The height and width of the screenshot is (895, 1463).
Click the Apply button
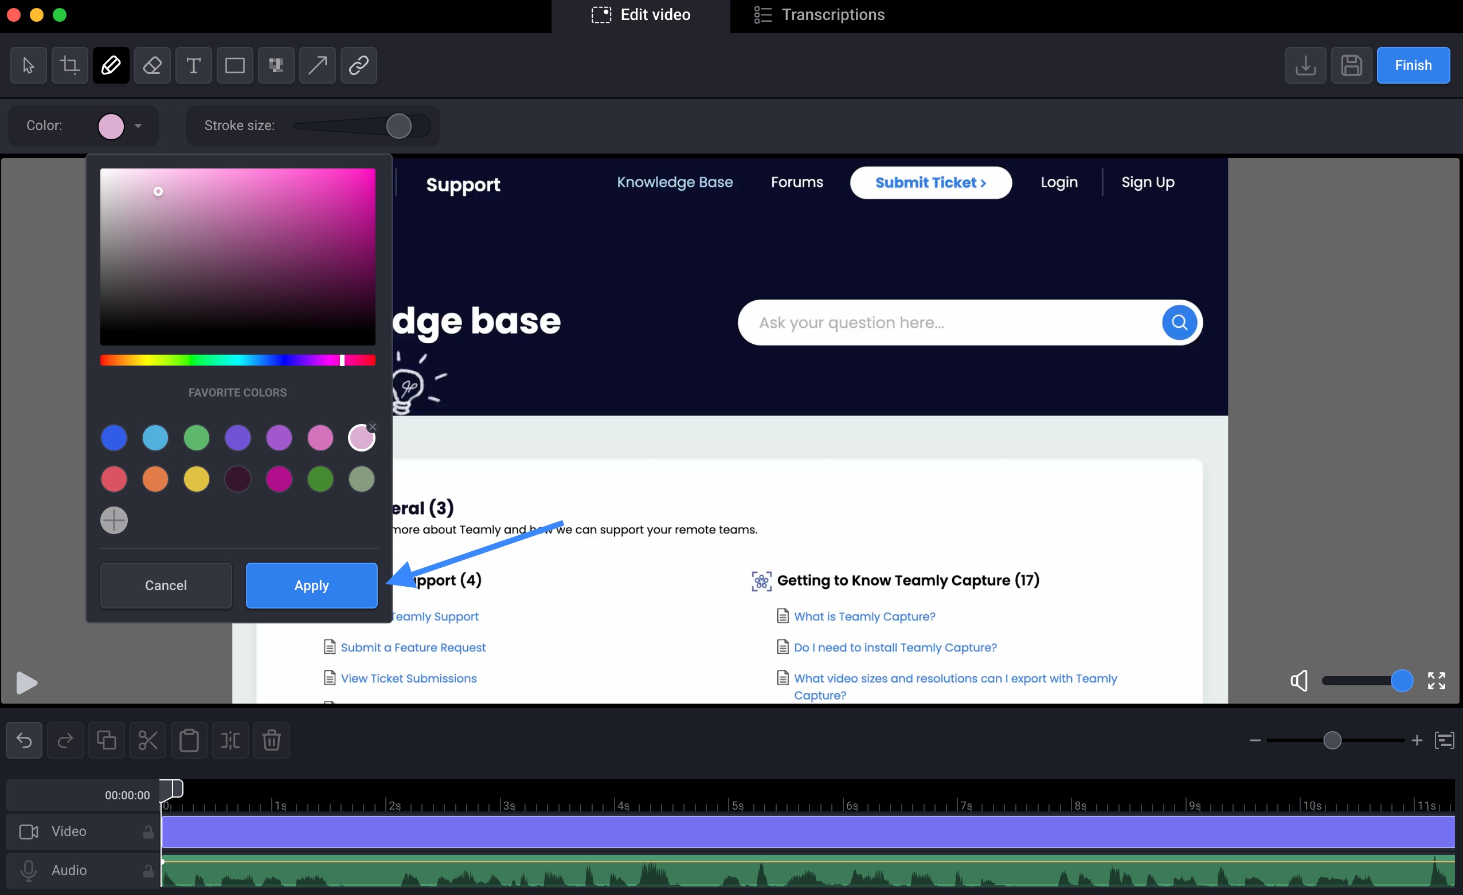click(311, 585)
